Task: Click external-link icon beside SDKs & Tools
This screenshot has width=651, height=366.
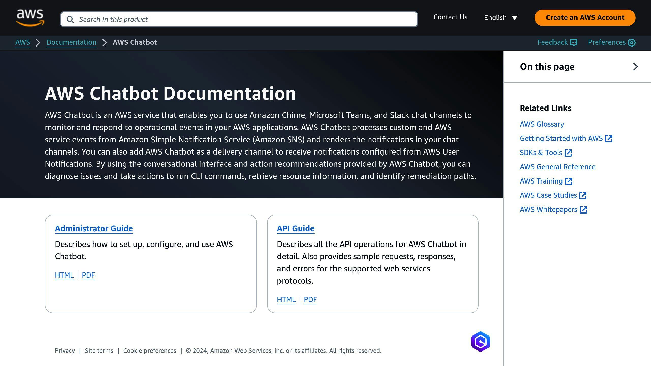Action: pyautogui.click(x=568, y=153)
